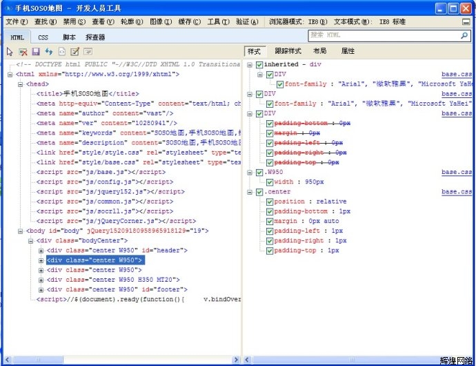Select the link href="style/base.css" row
The height and width of the screenshot is (366, 476).
139,163
